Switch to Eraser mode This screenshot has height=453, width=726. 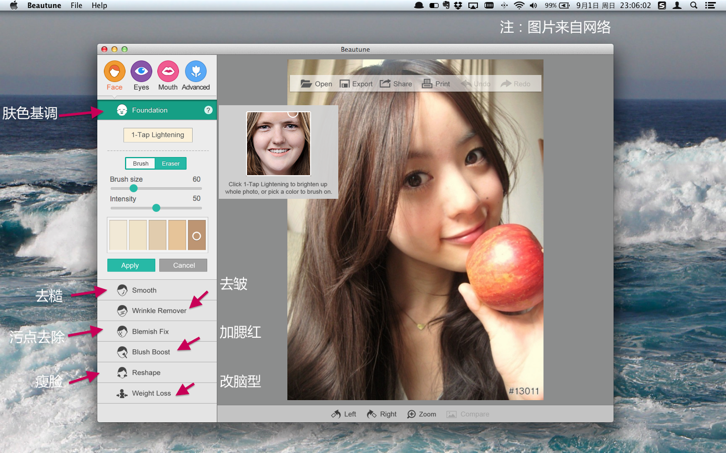(x=171, y=164)
